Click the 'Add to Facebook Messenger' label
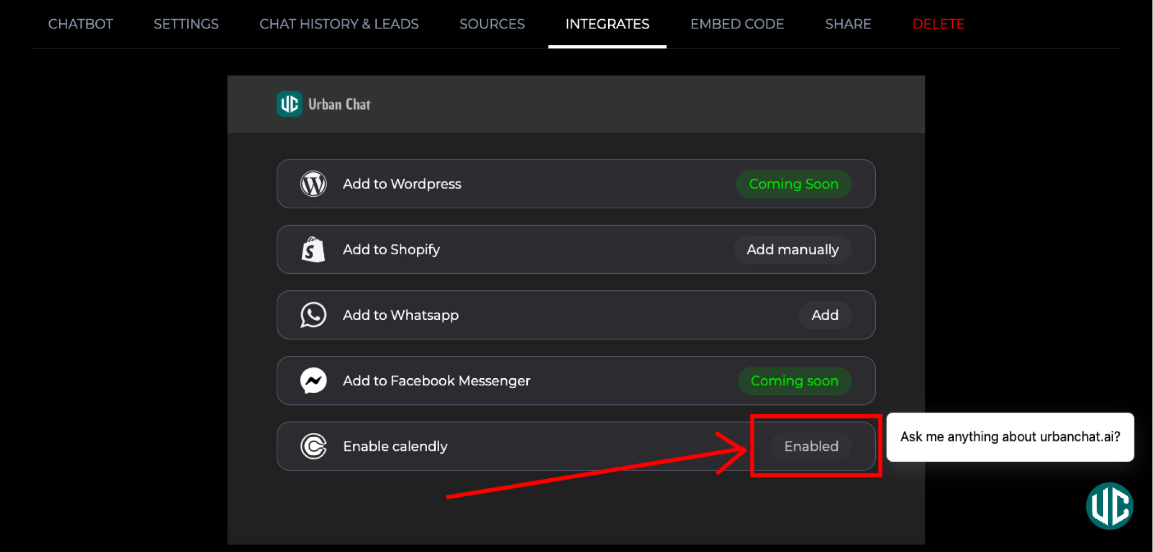 pyautogui.click(x=436, y=380)
